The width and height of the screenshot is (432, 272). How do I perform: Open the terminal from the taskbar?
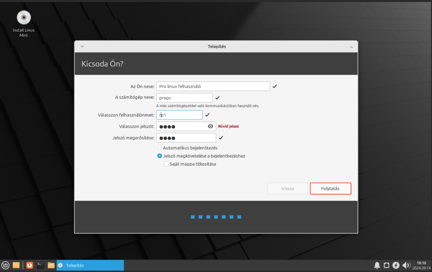40,265
